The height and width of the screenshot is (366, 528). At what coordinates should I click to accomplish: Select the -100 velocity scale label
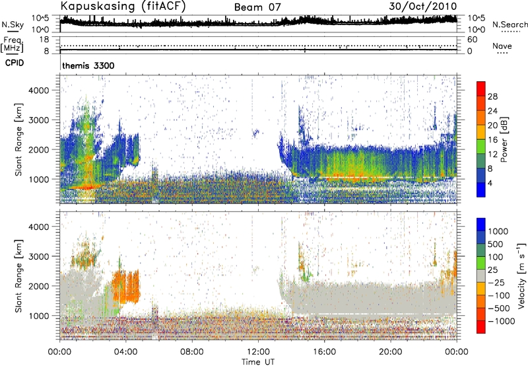point(499,295)
